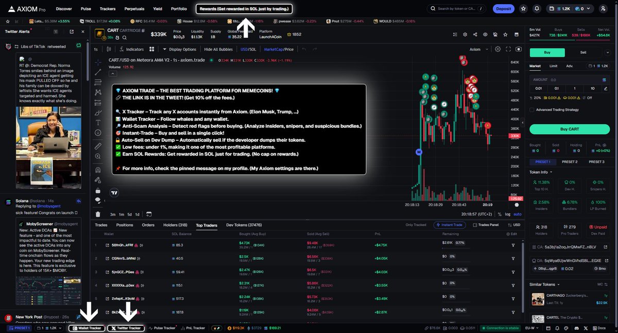The height and width of the screenshot is (333, 618).
Task: Switch to the Dev Tokens tab
Action: pyautogui.click(x=244, y=225)
